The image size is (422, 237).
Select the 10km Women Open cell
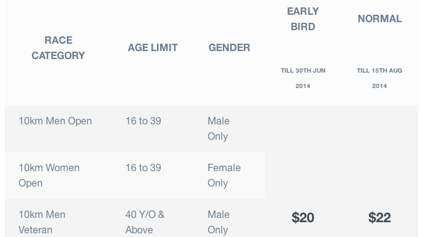[x=49, y=175]
